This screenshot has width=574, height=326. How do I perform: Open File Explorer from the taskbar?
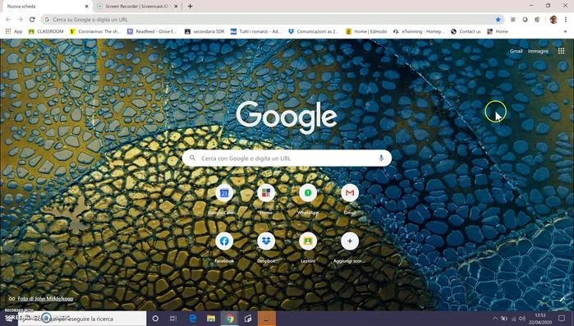coord(211,319)
